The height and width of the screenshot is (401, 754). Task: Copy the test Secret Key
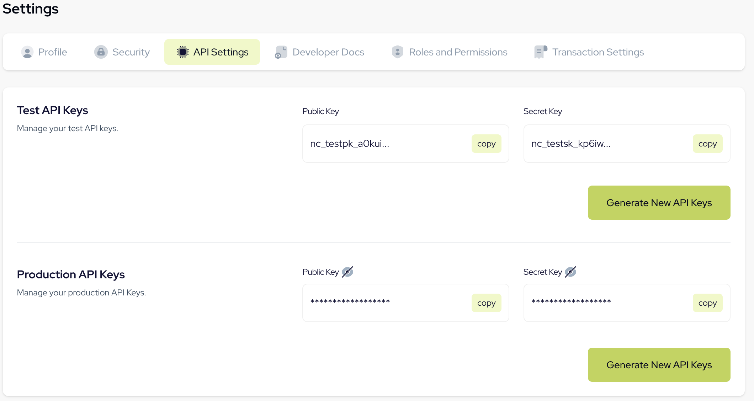click(x=707, y=144)
